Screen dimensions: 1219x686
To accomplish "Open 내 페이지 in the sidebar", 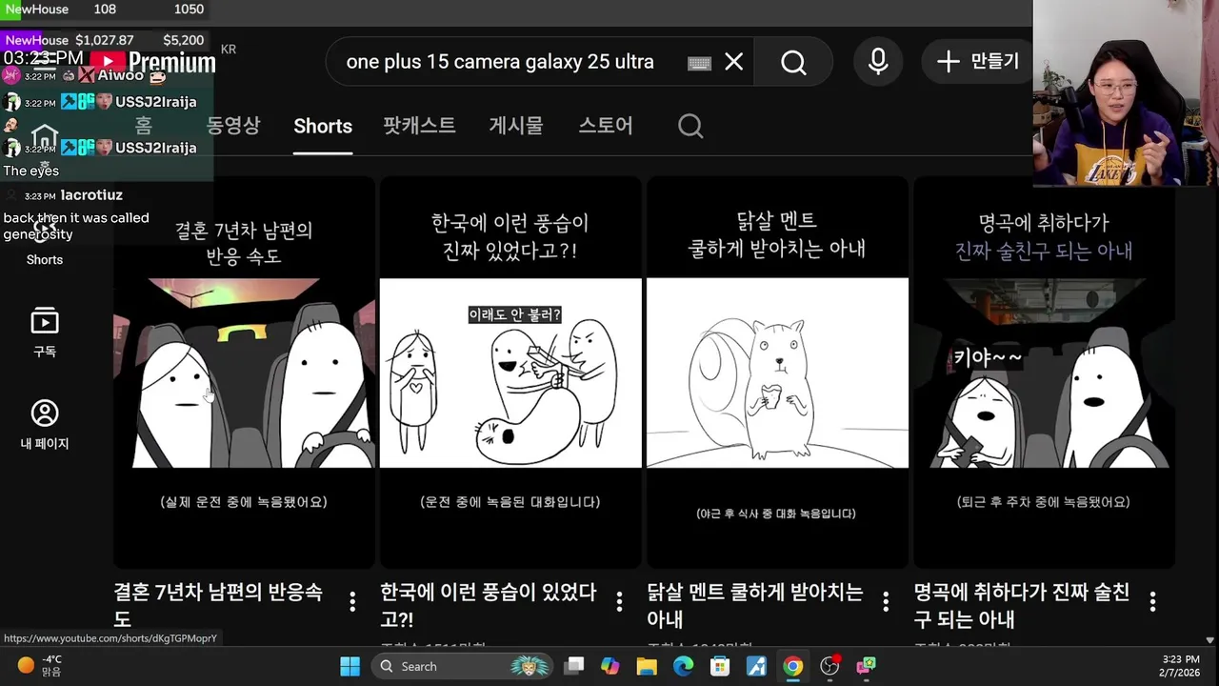I will click(x=45, y=425).
